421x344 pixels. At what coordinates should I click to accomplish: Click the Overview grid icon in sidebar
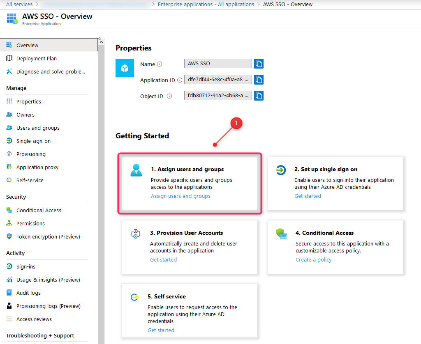click(x=9, y=45)
